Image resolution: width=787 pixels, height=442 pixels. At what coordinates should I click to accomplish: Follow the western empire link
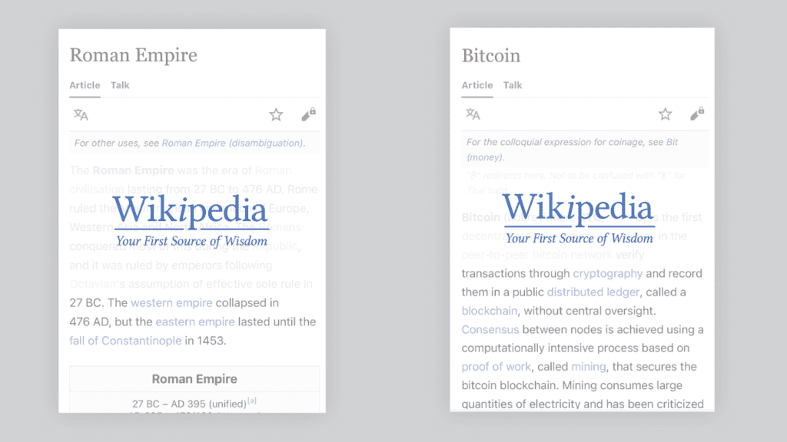pyautogui.click(x=171, y=303)
